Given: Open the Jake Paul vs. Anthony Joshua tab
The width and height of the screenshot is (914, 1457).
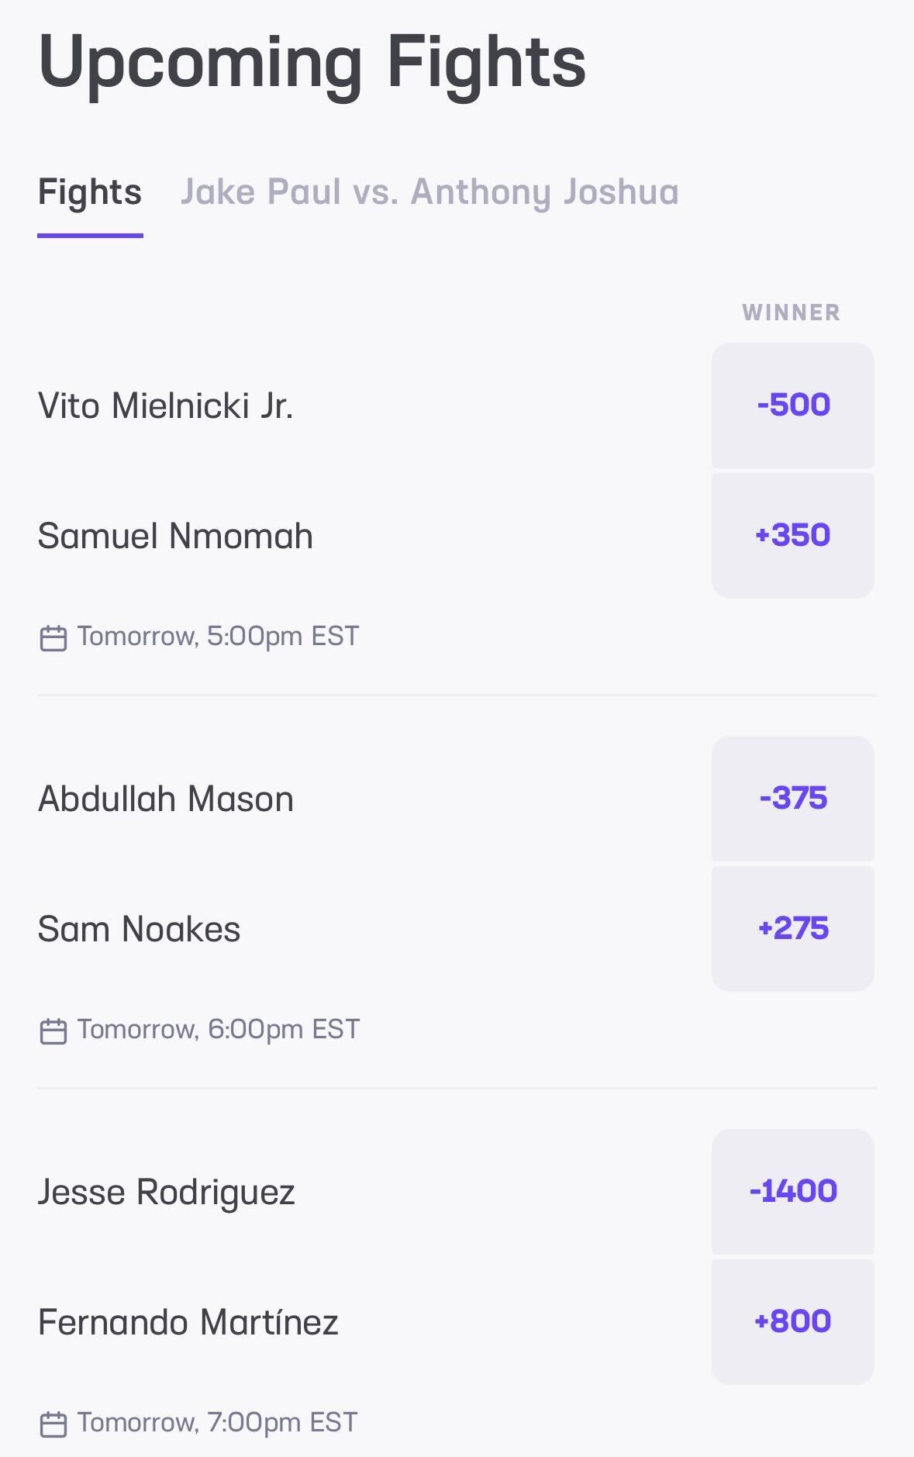Looking at the screenshot, I should pyautogui.click(x=429, y=192).
